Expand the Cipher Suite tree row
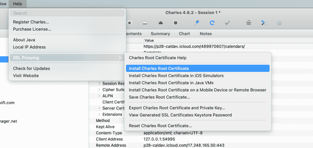The height and width of the screenshot is (148, 313). [100, 89]
